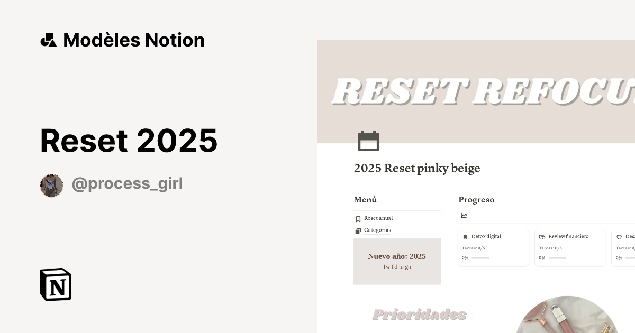The width and height of the screenshot is (635, 333).
Task: Open the Categorías menu link
Action: pyautogui.click(x=377, y=230)
